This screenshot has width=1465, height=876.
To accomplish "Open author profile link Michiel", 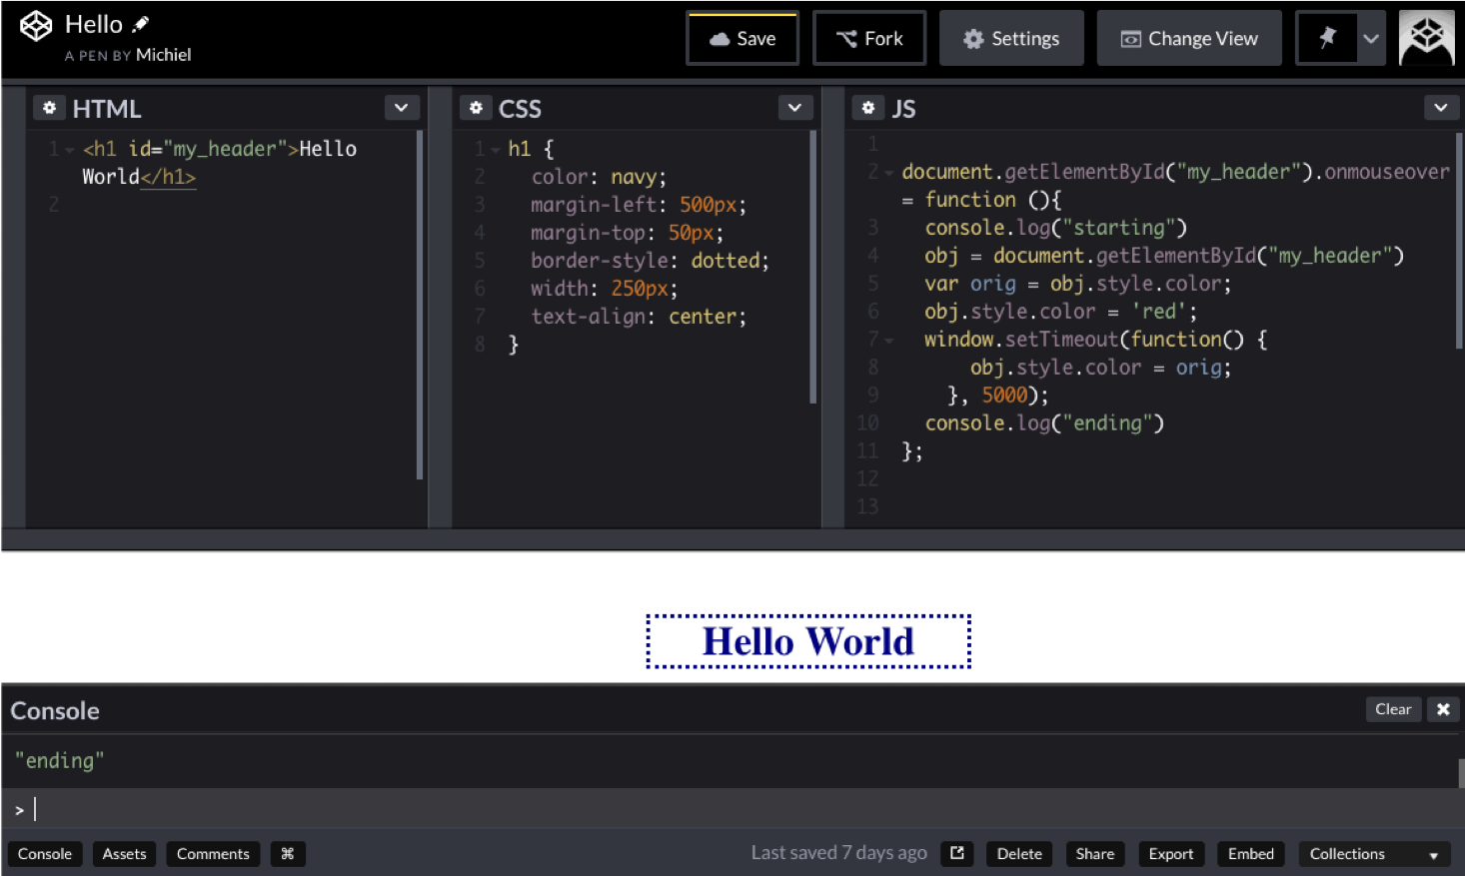I will 163,55.
